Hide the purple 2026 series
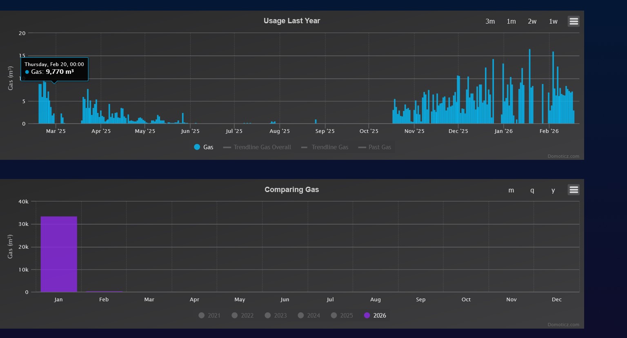Viewport: 627px width, 338px height. (x=375, y=316)
